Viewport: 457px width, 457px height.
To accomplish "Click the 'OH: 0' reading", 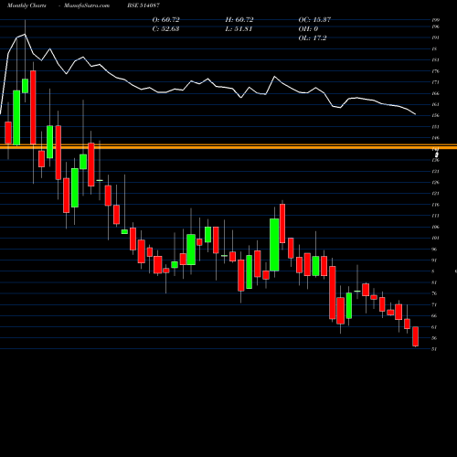I will coord(308,29).
